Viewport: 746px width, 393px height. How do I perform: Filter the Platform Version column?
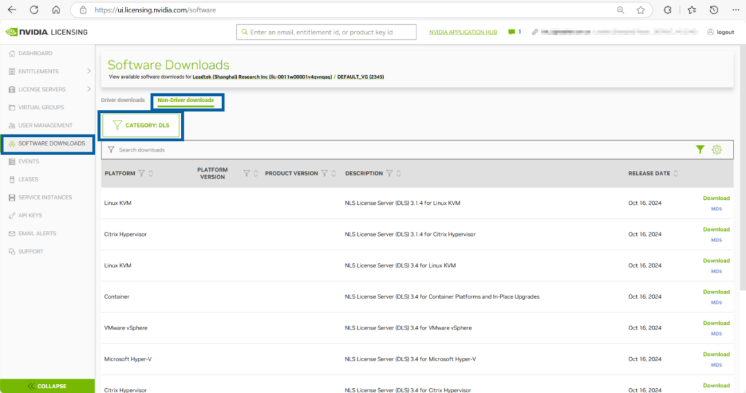(x=247, y=173)
